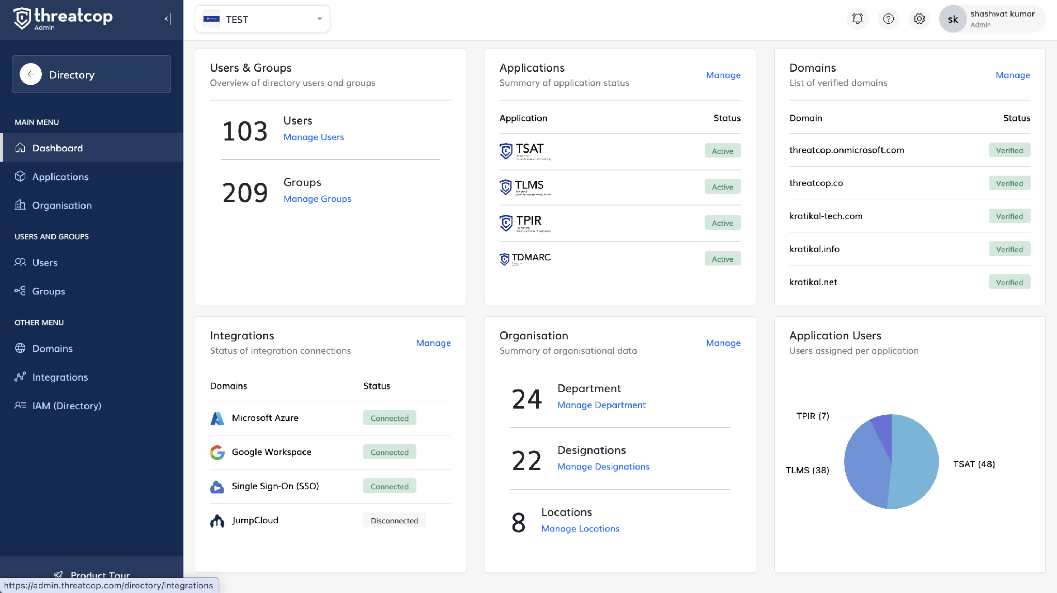Click the Manage Users link

tap(314, 137)
